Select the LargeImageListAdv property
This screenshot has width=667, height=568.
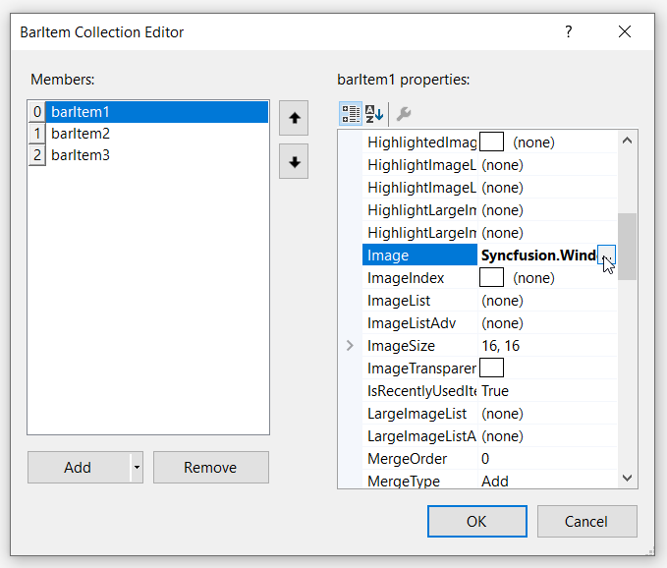(419, 435)
